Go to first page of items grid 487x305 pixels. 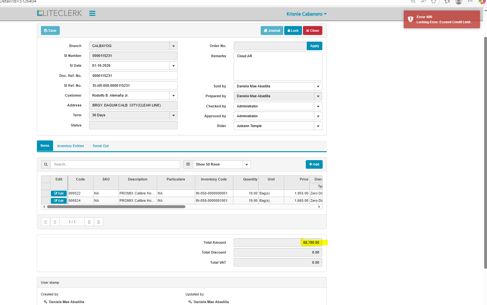(45, 222)
